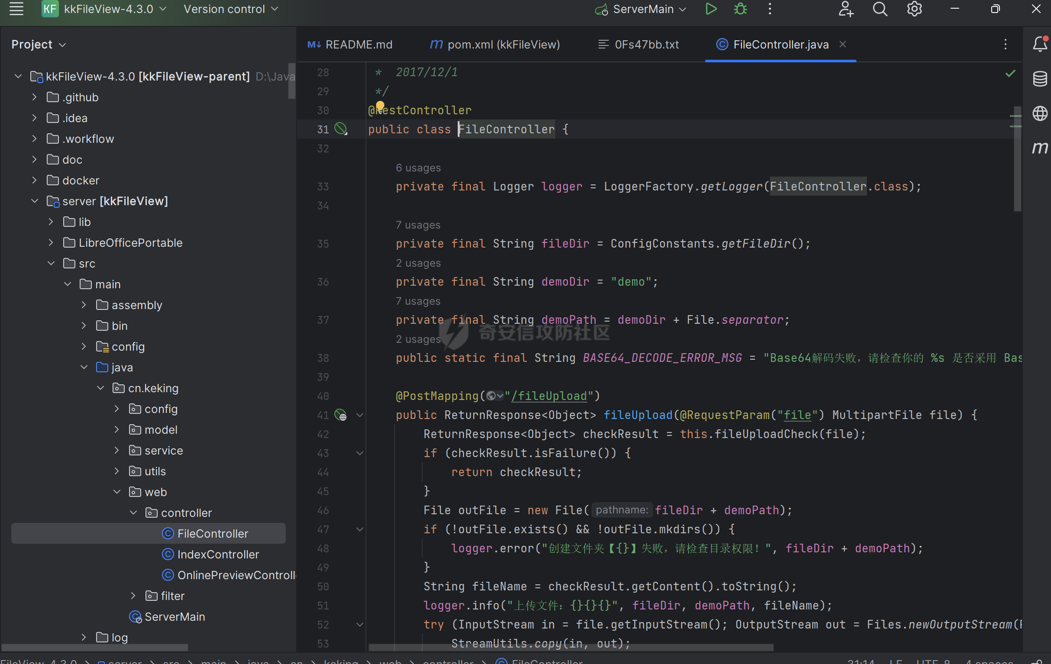Open the Project view dropdown
This screenshot has height=664, width=1051.
[x=39, y=45]
